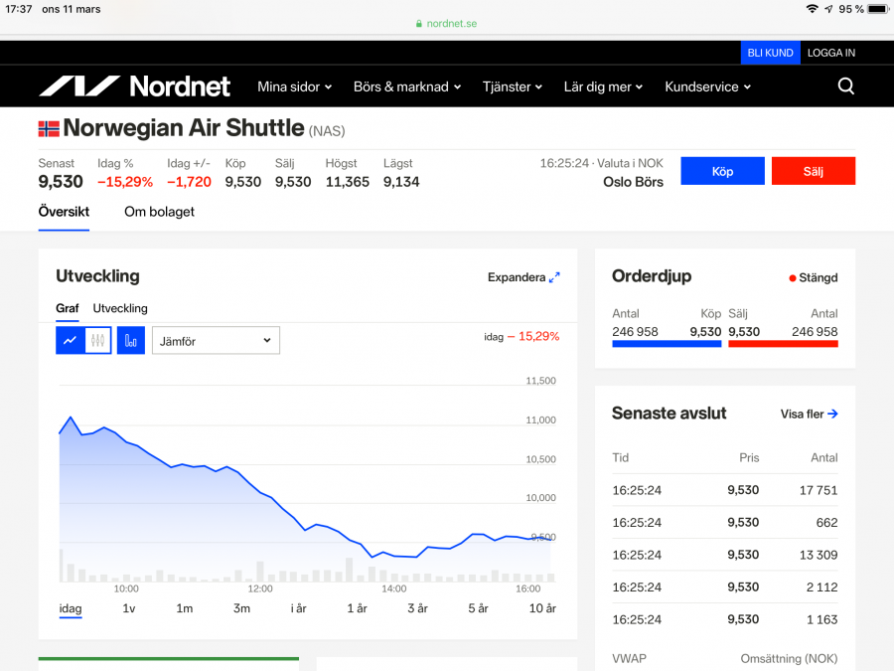Tap the battery icon in status bar
This screenshot has width=894, height=671.
[x=877, y=9]
